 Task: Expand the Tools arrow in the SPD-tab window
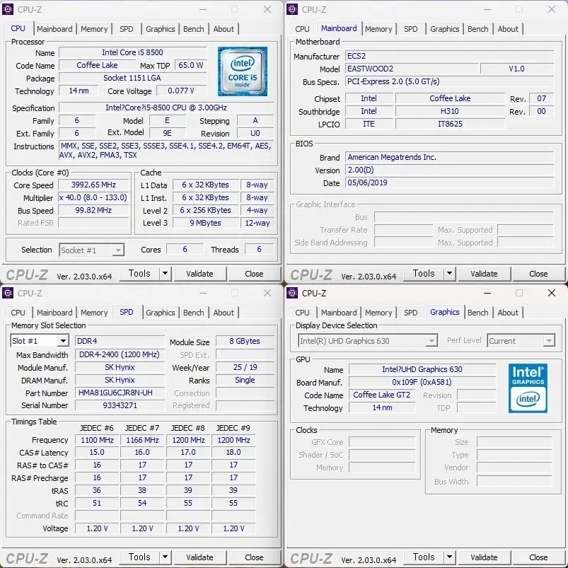[x=166, y=557]
